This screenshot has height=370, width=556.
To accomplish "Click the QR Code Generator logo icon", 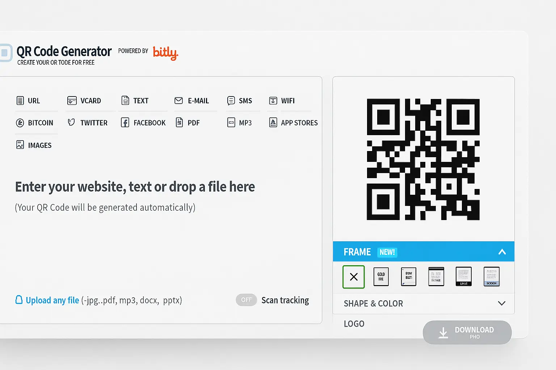I will [x=5, y=53].
